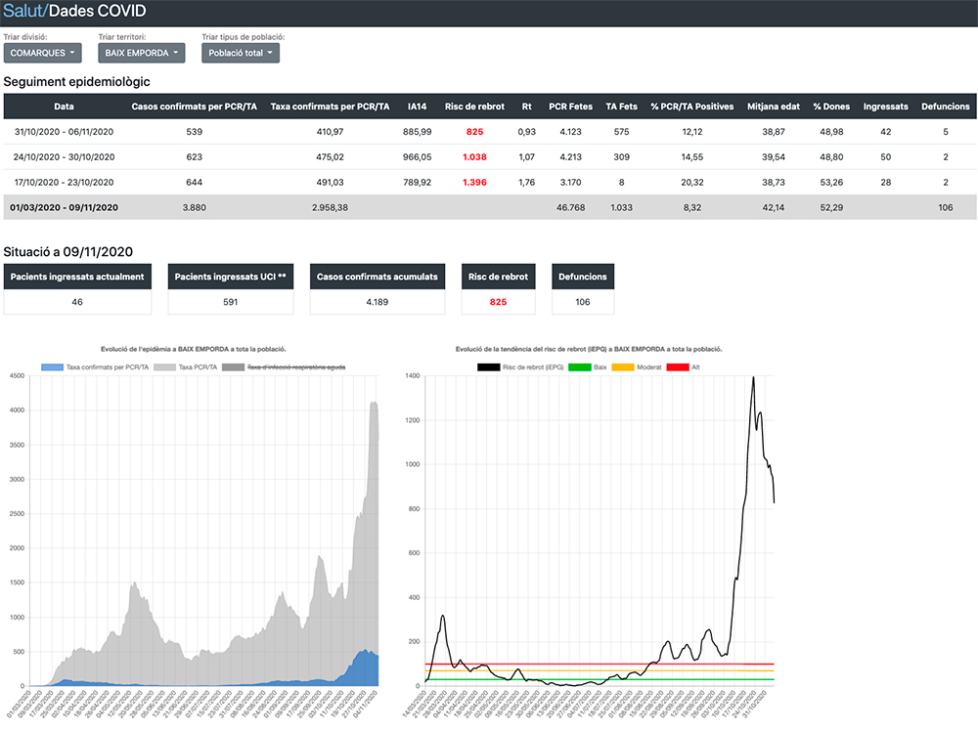The height and width of the screenshot is (731, 978).
Task: Select the 31/10/2020 - 06/11/2020 date row
Action: 490,132
